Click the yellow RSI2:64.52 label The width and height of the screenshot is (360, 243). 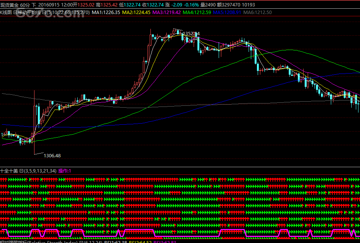click(x=140, y=241)
